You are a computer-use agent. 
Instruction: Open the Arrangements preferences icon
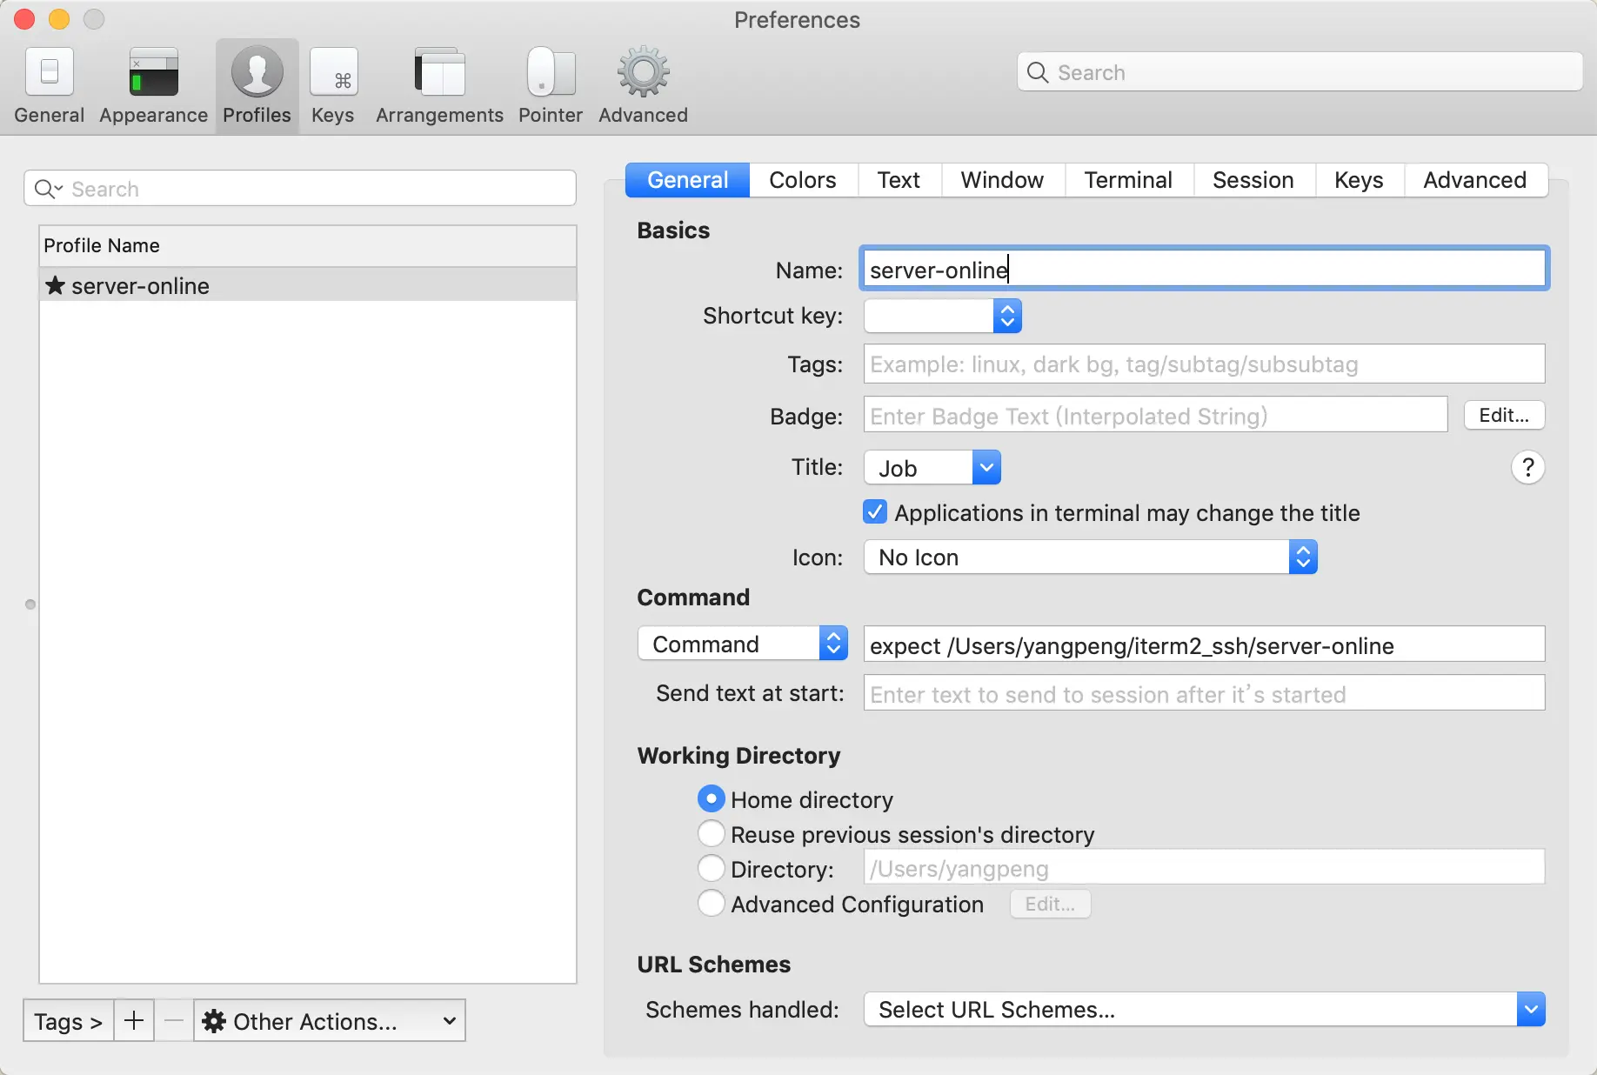[x=439, y=72]
